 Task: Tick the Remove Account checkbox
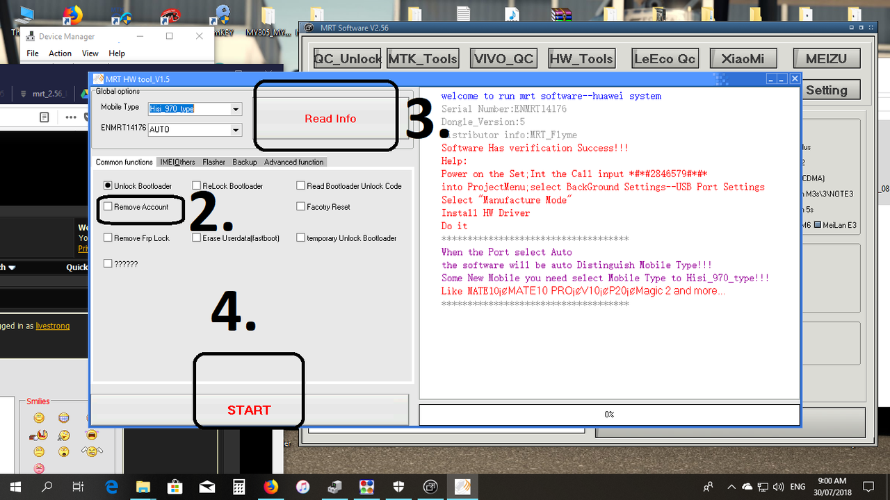[108, 207]
